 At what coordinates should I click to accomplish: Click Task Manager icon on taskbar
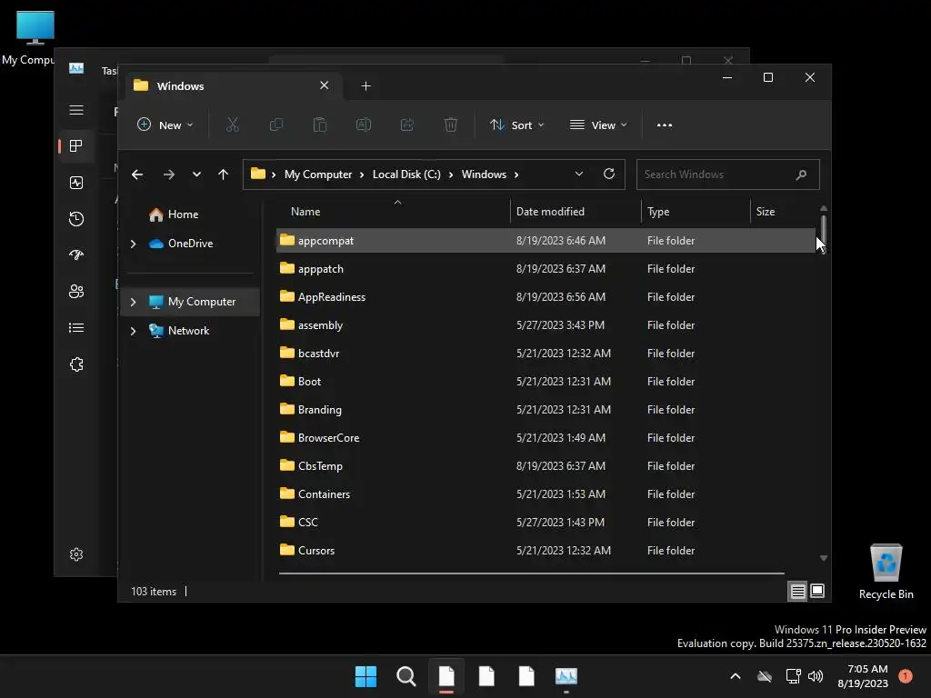[x=566, y=676]
